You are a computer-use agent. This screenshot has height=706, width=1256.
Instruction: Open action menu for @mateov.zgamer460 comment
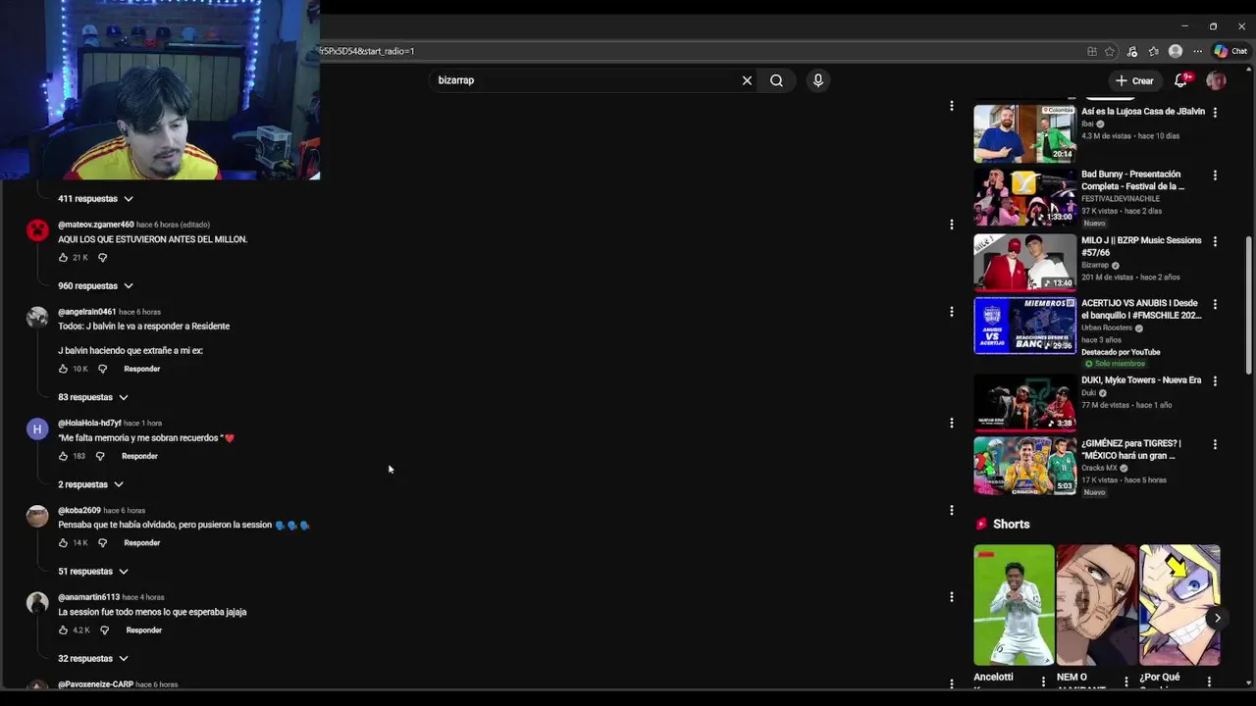(951, 225)
